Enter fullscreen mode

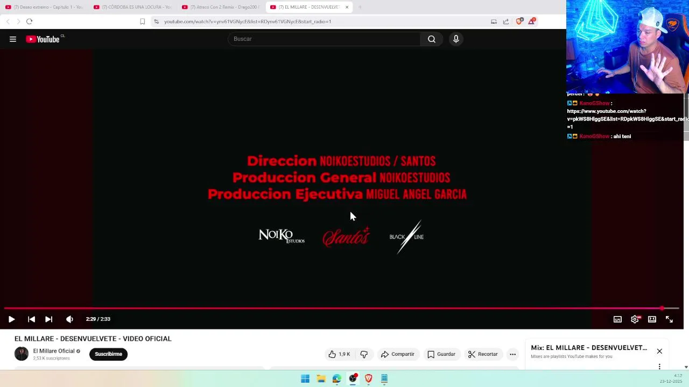click(x=669, y=319)
